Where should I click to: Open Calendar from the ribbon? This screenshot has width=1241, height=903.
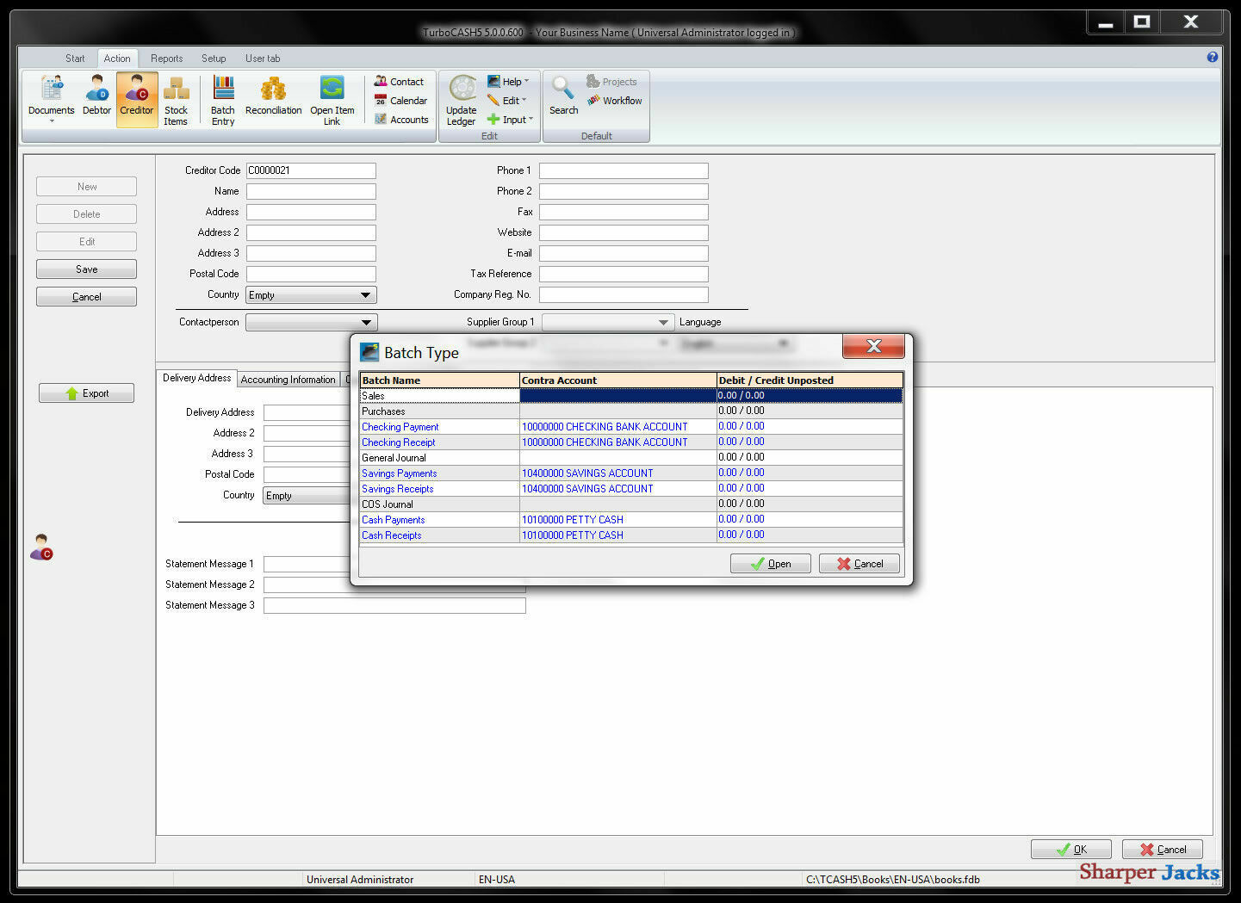[x=400, y=101]
